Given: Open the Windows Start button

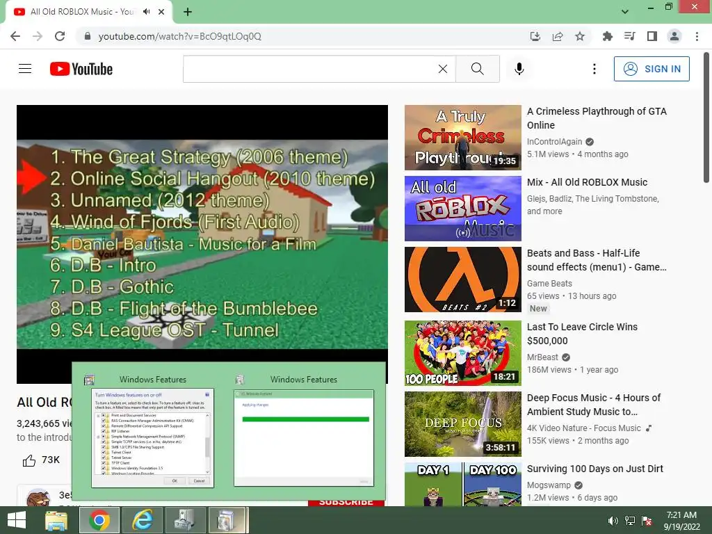Looking at the screenshot, I should (17, 520).
